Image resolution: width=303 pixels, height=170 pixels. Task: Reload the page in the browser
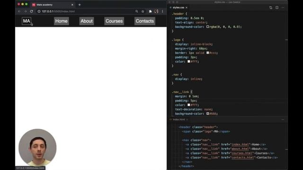point(32,11)
